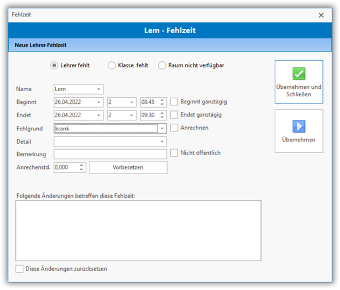Increase the Anrechenstd. value spinner
Screen dimensions: 340x290
pyautogui.click(x=81, y=165)
